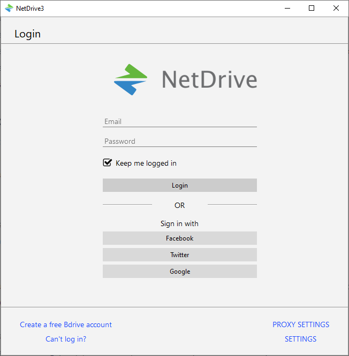
Task: Click the large NetDrive logo
Action: (x=186, y=80)
